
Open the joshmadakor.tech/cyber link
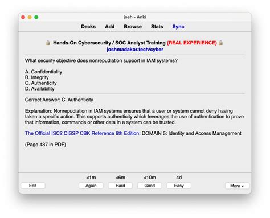[135, 50]
